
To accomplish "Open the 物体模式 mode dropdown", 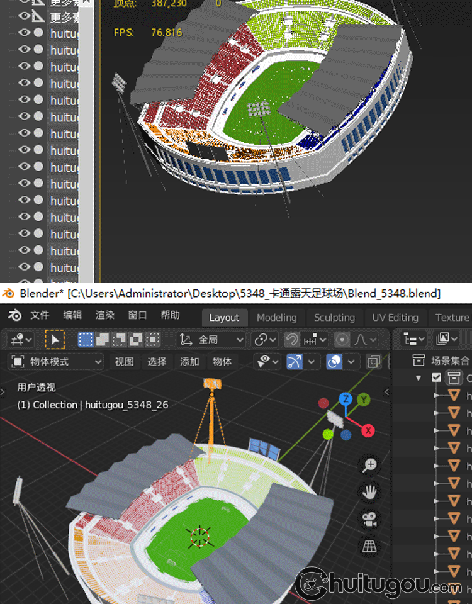I will [57, 362].
